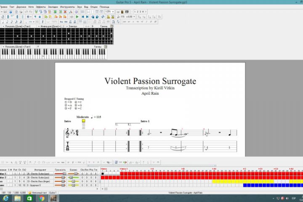Toggle the keyboard panel icon in toolbar

127,12
